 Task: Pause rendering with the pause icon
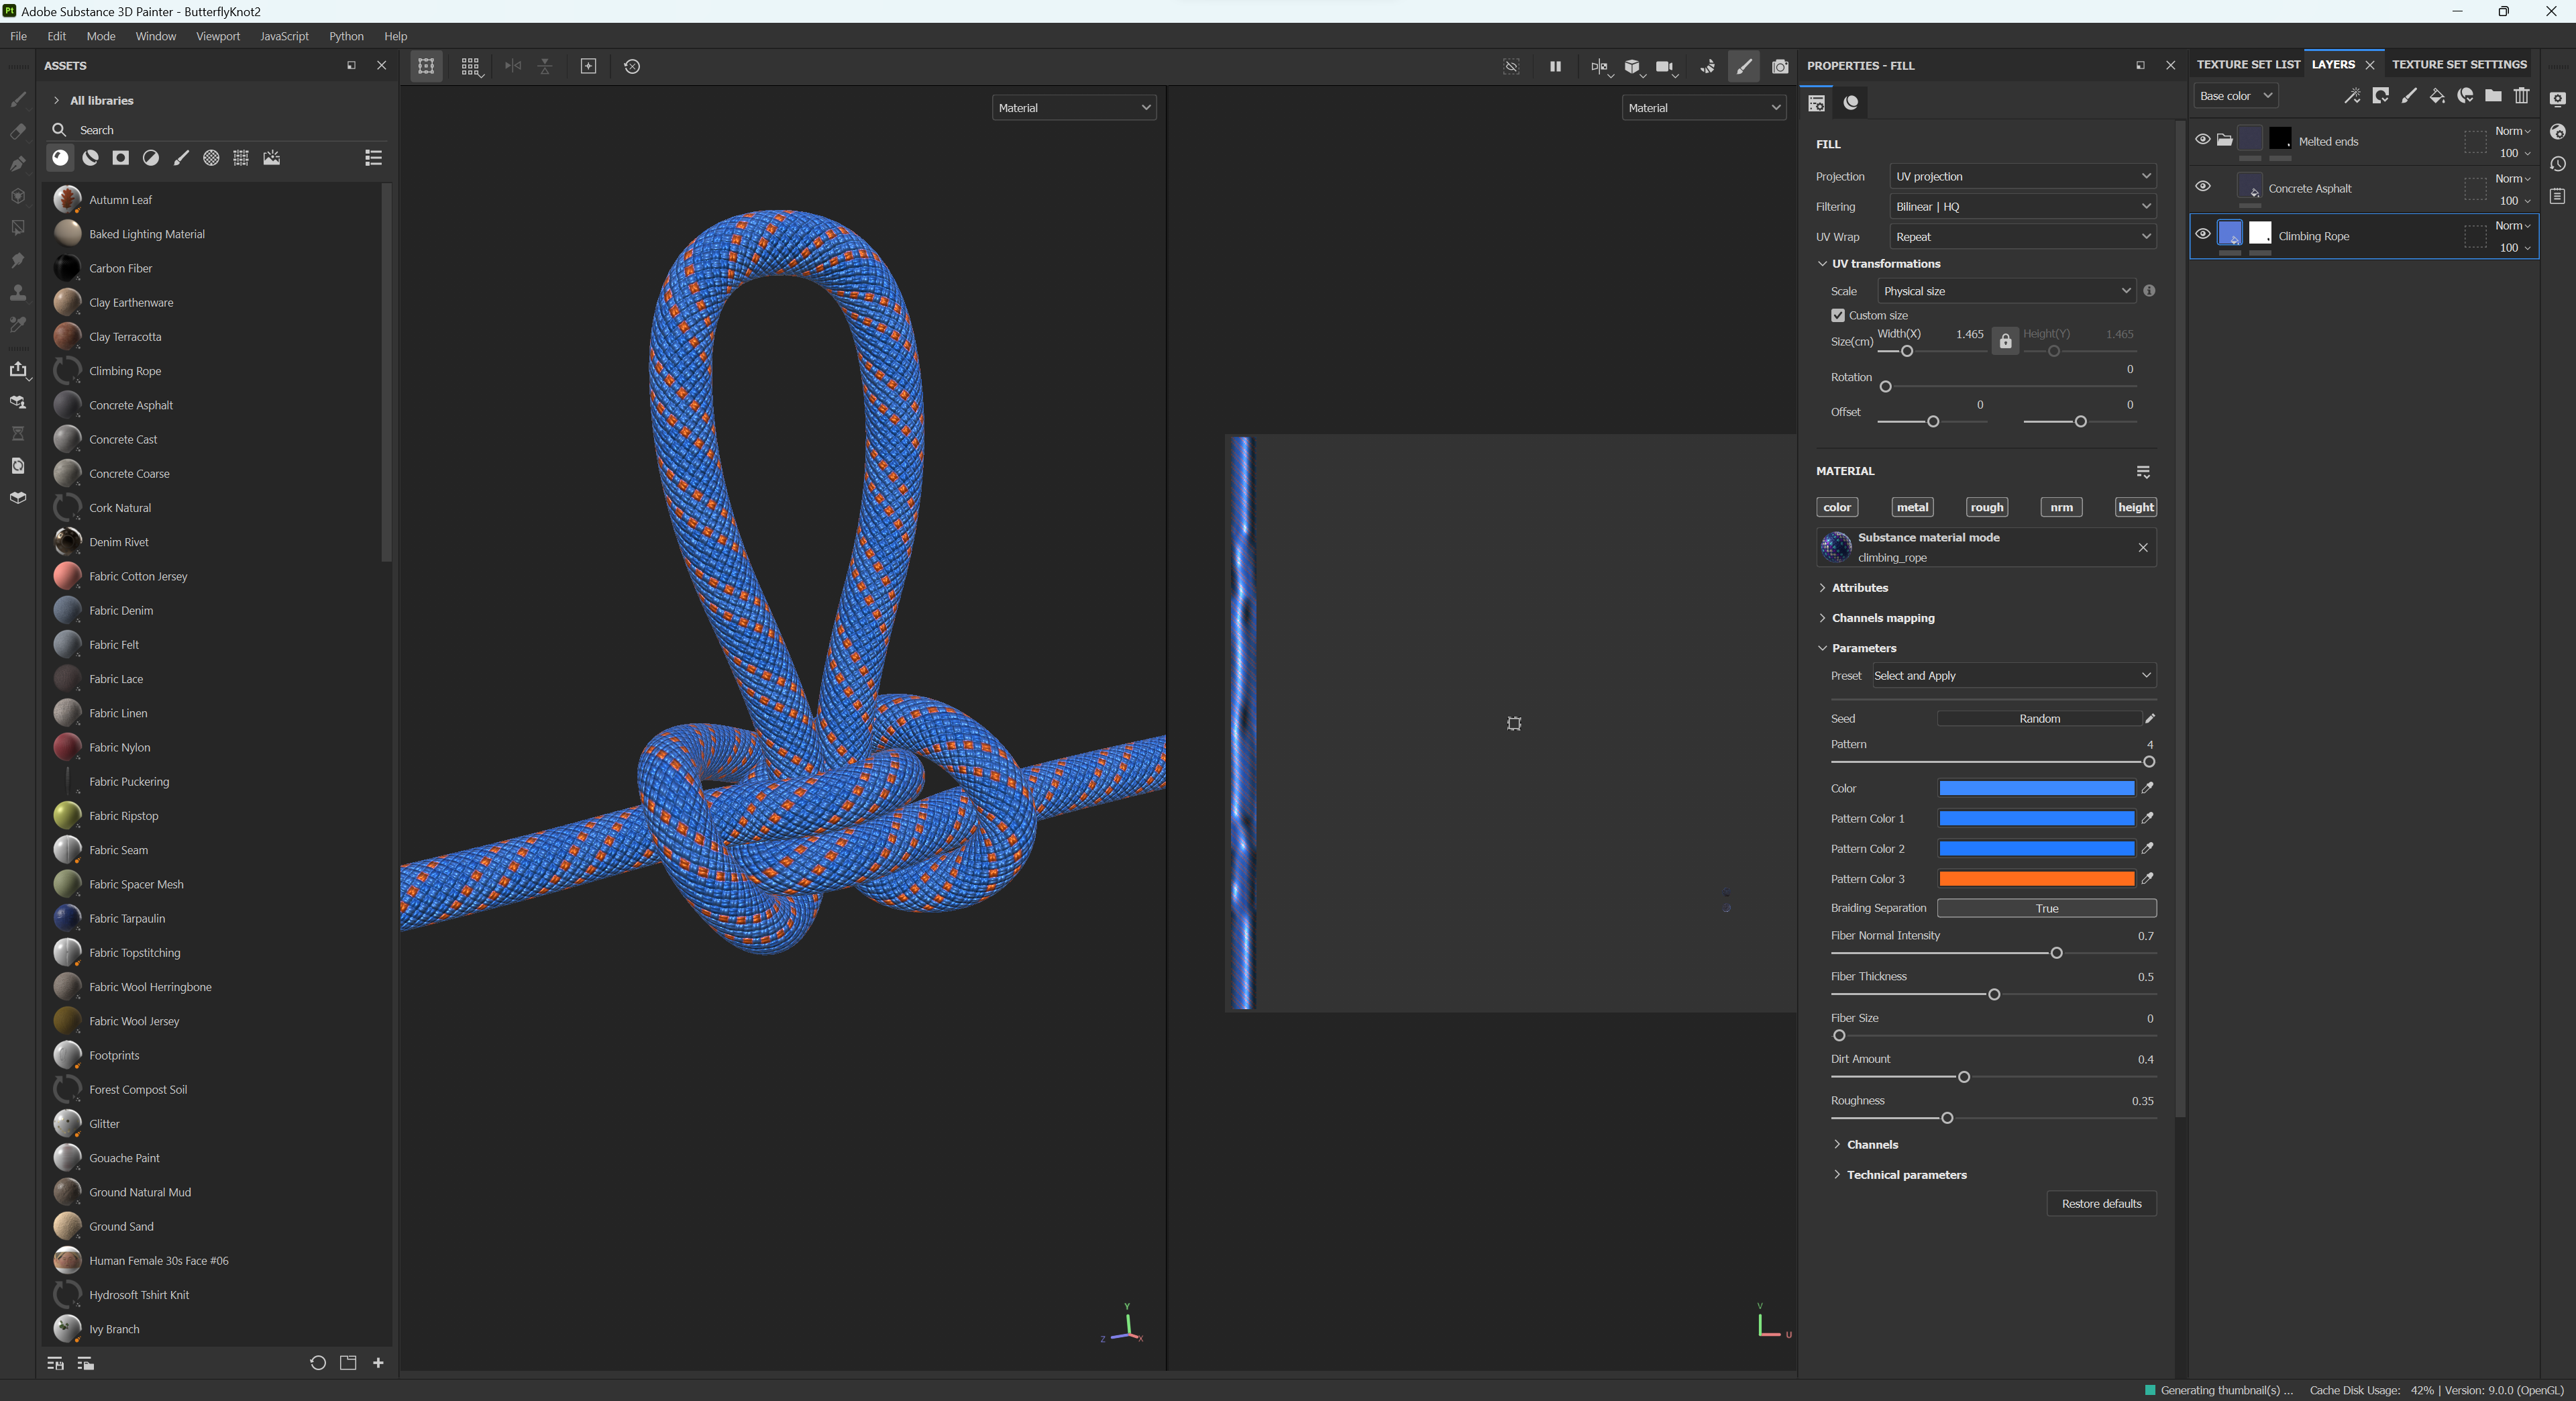coord(1555,66)
